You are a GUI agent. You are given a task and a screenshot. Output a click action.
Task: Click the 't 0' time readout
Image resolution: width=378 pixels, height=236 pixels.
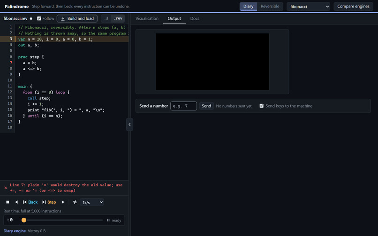pos(10,220)
